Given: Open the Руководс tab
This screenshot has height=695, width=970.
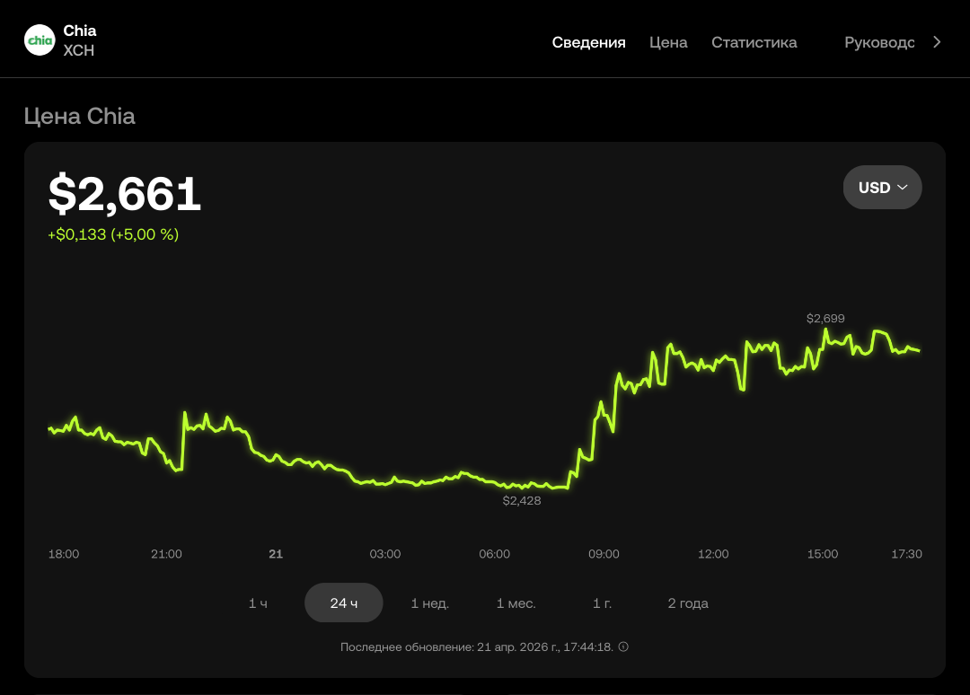Looking at the screenshot, I should (x=879, y=42).
